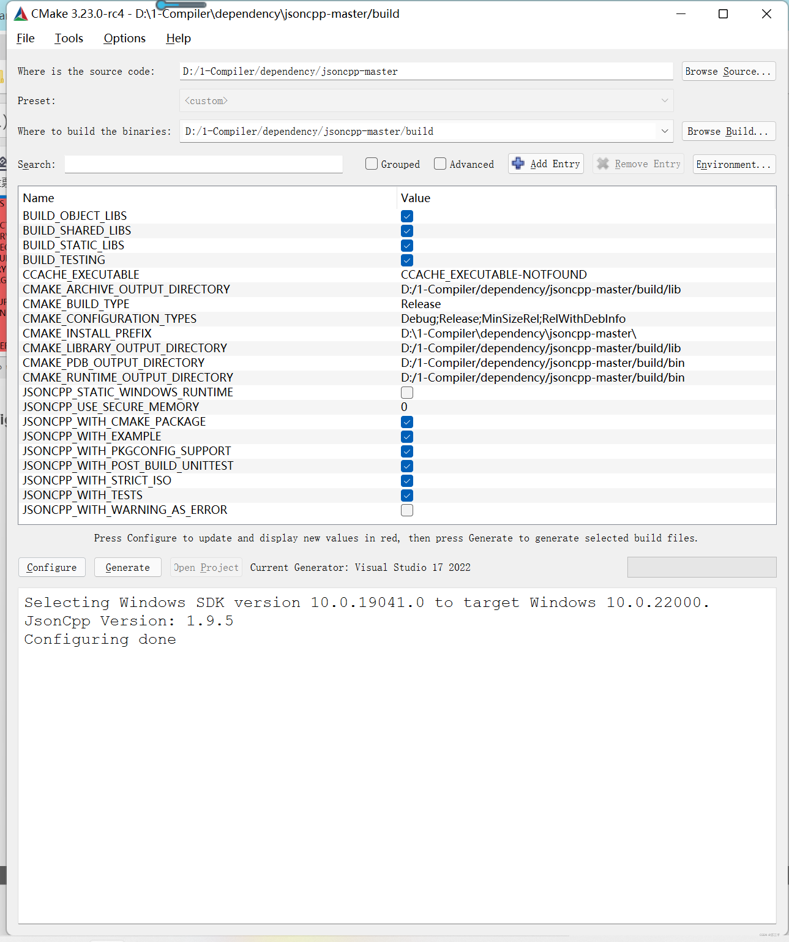Click the CMAKE_INSTALL_PREFIX path value
The image size is (789, 942).
tap(518, 333)
